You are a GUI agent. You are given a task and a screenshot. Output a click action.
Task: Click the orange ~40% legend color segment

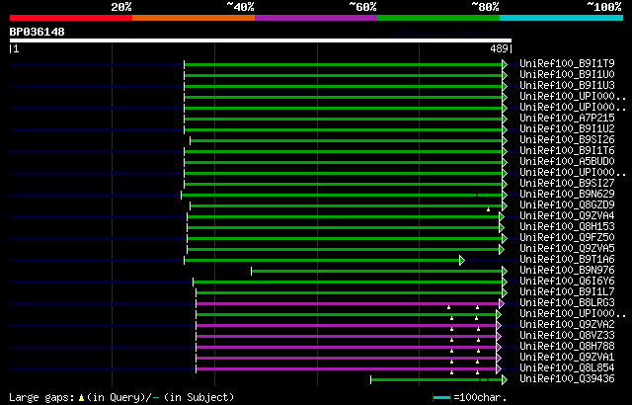point(194,18)
